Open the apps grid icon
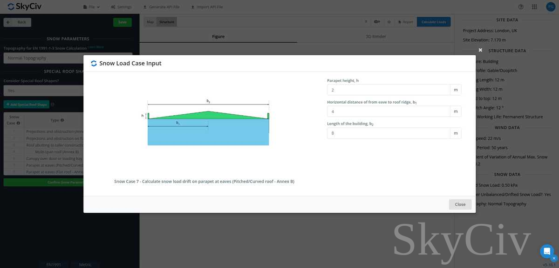The width and height of the screenshot is (559, 268). [x=534, y=7]
